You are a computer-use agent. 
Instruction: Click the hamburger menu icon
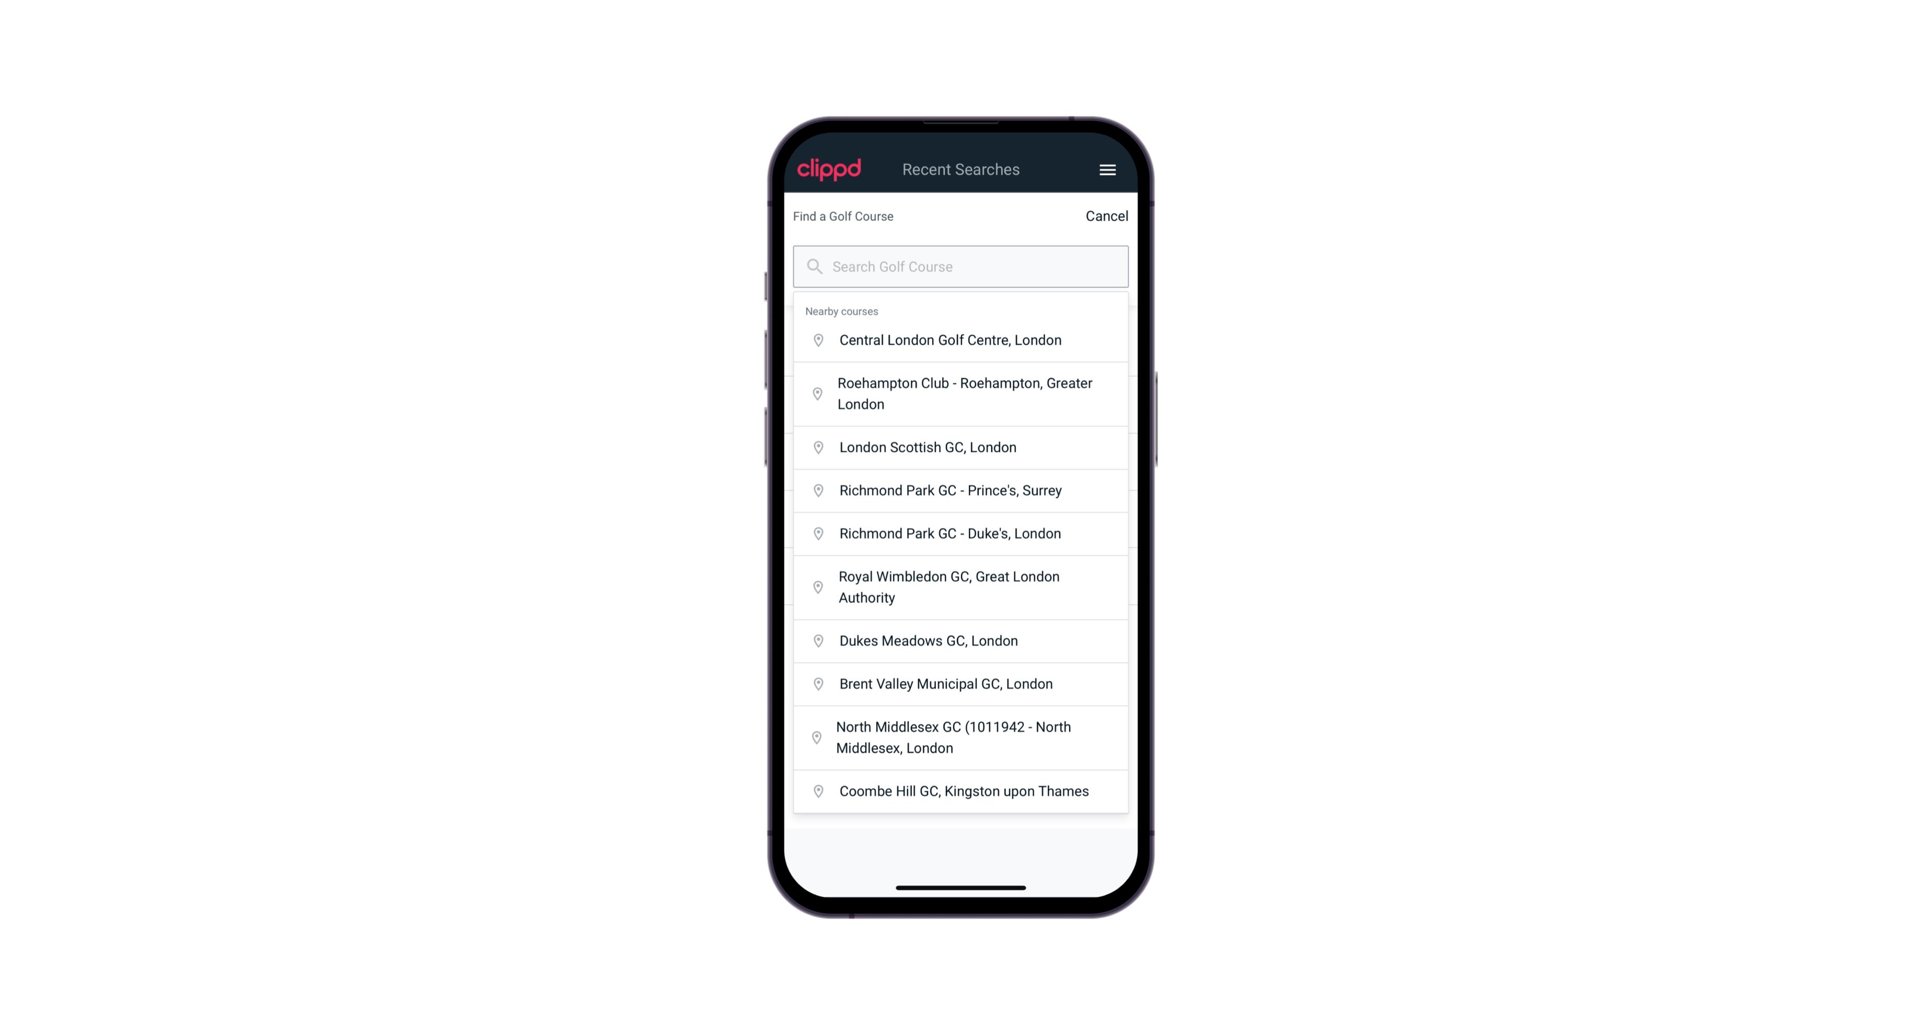click(x=1105, y=169)
